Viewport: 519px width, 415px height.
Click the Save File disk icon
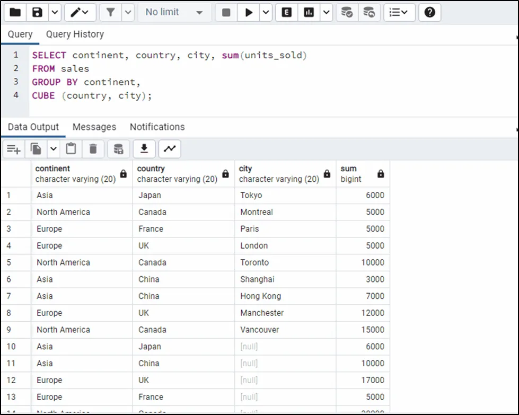click(x=37, y=12)
